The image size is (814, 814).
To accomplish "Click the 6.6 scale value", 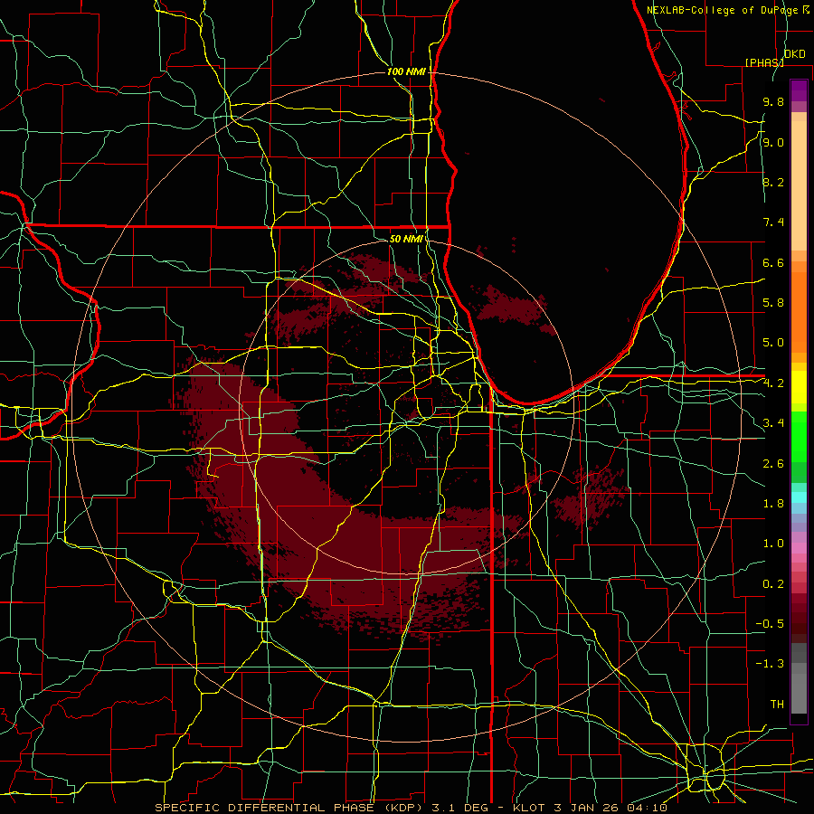I will coord(773,262).
